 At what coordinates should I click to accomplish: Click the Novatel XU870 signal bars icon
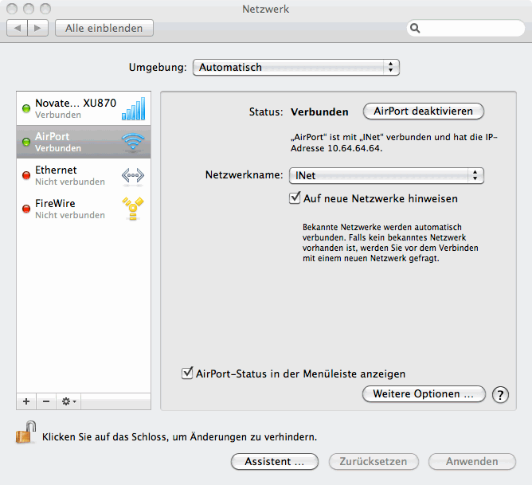click(132, 108)
